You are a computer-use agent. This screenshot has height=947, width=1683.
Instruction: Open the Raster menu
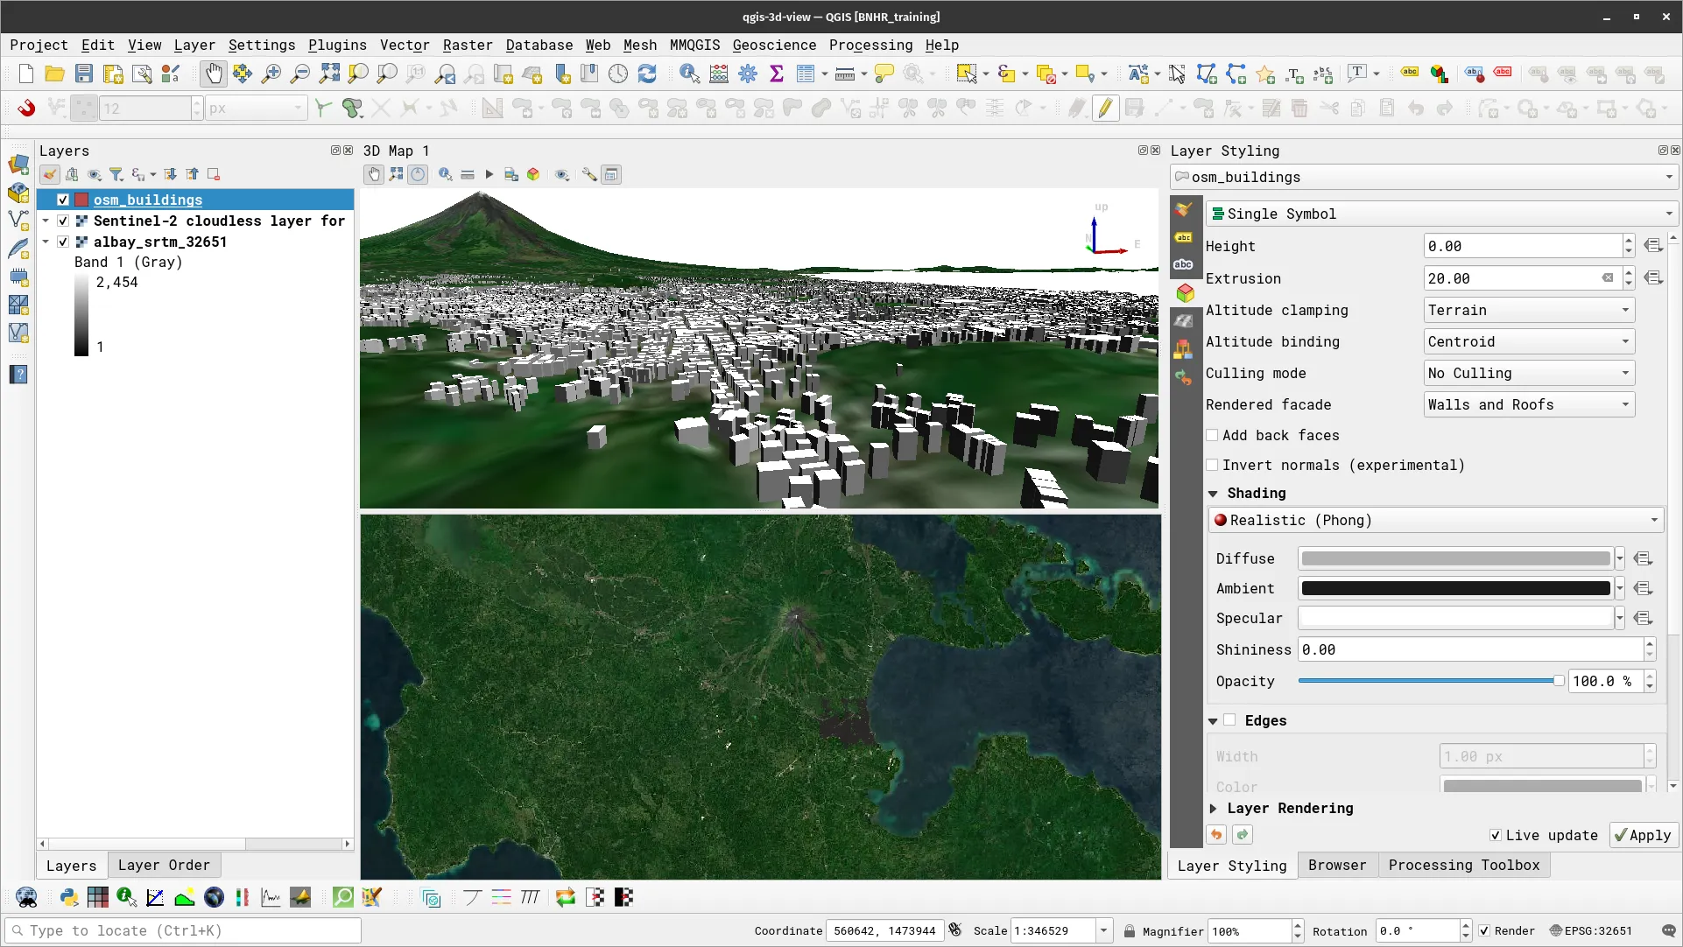point(468,45)
